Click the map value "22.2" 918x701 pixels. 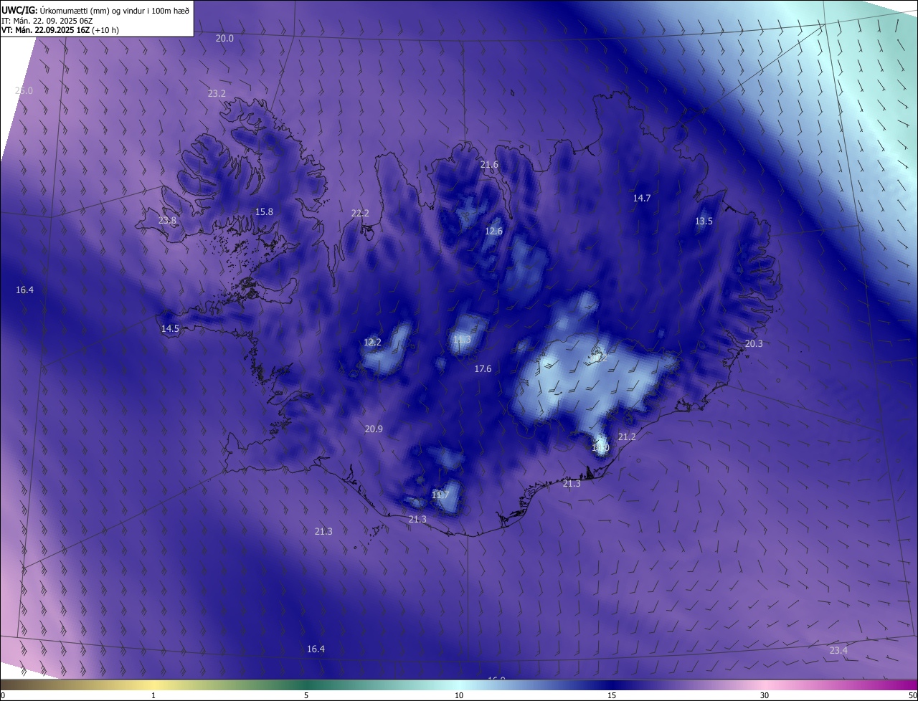pyautogui.click(x=360, y=213)
